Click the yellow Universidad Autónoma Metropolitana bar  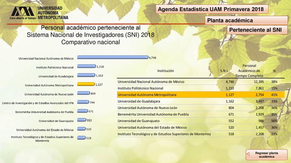click(x=86, y=84)
